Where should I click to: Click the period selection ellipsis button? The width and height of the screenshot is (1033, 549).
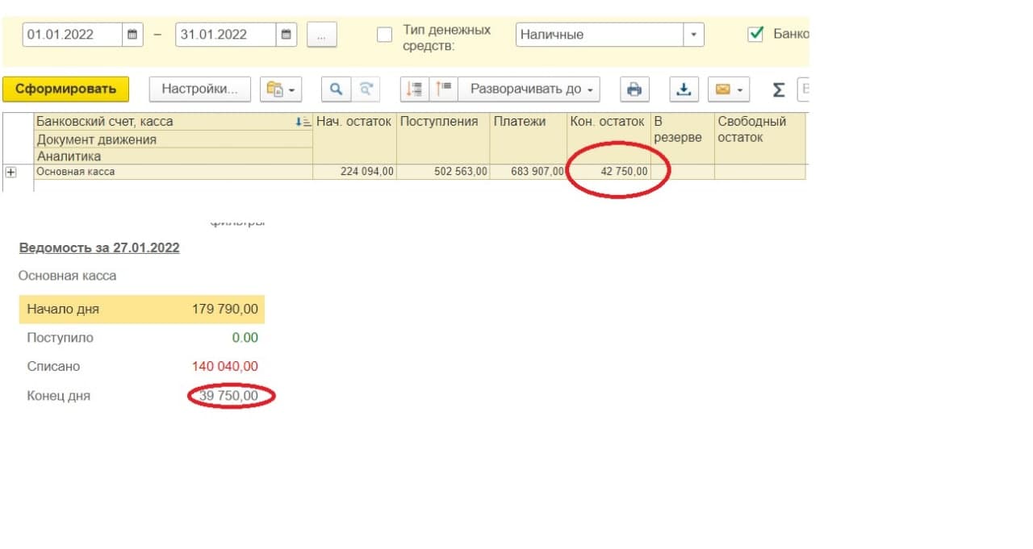tap(321, 35)
